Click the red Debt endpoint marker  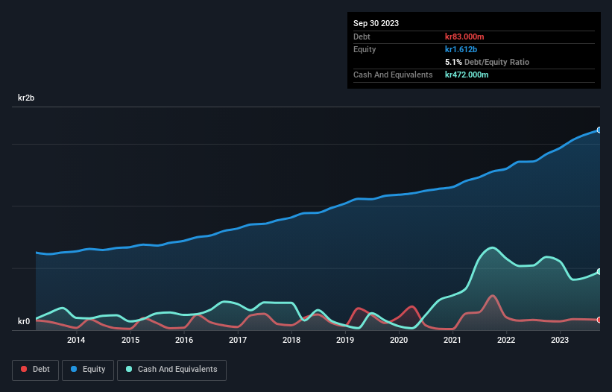coord(599,320)
